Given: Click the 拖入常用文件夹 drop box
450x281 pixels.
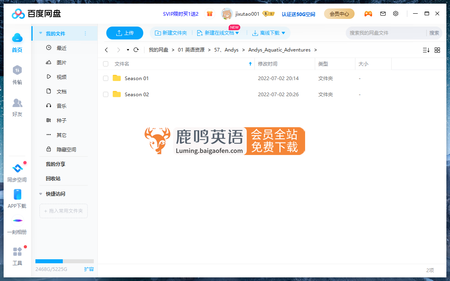Looking at the screenshot, I should pyautogui.click(x=64, y=211).
